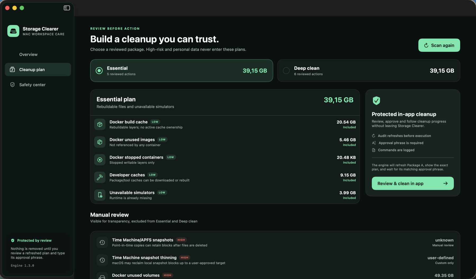Click the Time Machine snapshot thinning title
This screenshot has height=279, width=476.
pyautogui.click(x=144, y=258)
